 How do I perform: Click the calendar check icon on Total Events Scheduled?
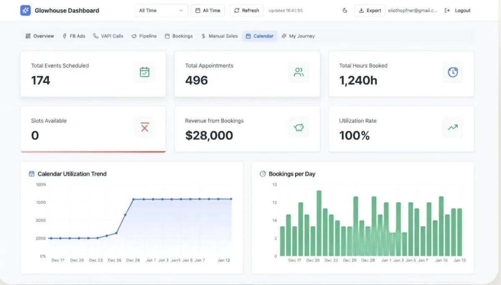[144, 72]
